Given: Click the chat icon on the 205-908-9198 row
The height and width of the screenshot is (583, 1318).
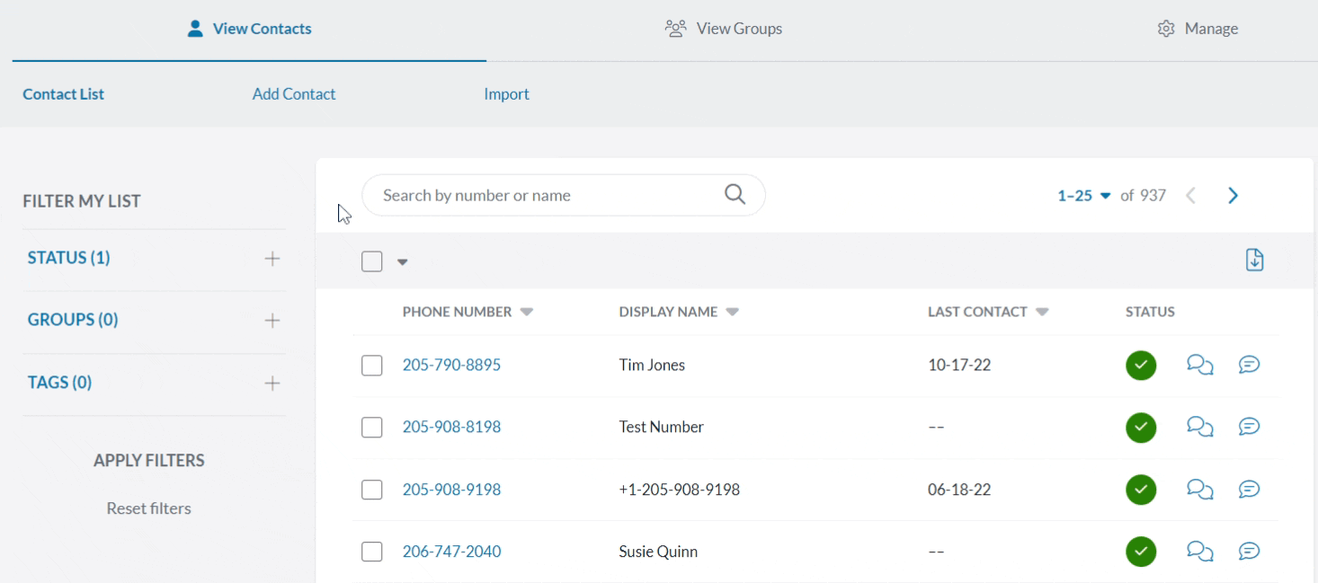Looking at the screenshot, I should [x=1199, y=490].
